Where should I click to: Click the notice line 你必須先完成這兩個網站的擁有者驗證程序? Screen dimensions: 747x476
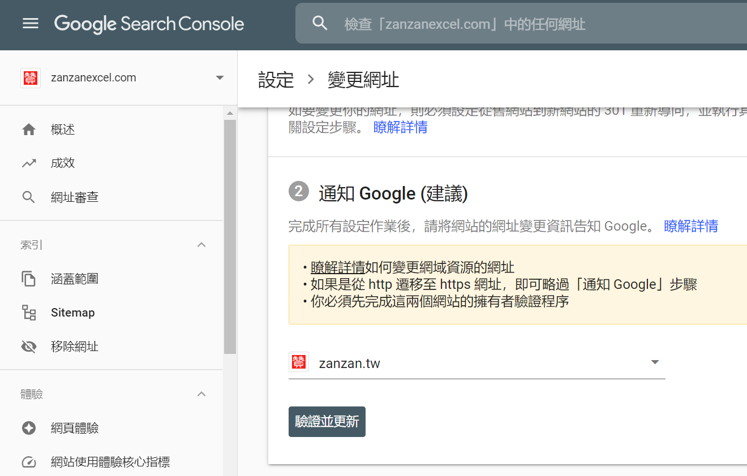[440, 301]
